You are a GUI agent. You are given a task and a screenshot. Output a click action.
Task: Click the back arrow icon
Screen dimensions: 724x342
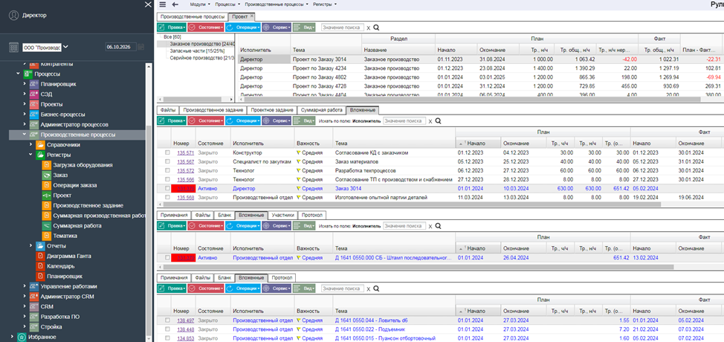[175, 4]
